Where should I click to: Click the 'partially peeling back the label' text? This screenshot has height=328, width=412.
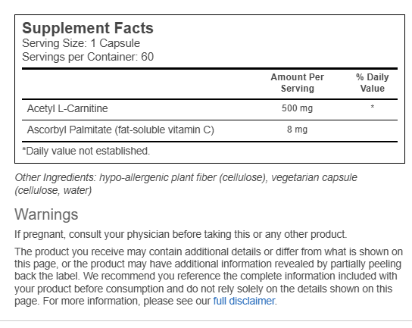click(208, 270)
